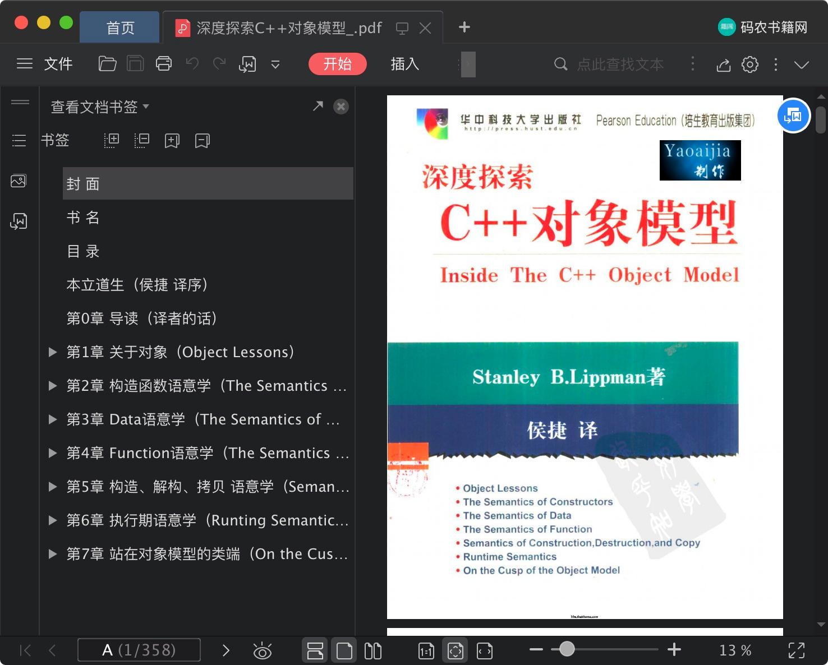Expand 第4章 Function语意学 bookmark
This screenshot has width=828, height=665.
click(53, 453)
